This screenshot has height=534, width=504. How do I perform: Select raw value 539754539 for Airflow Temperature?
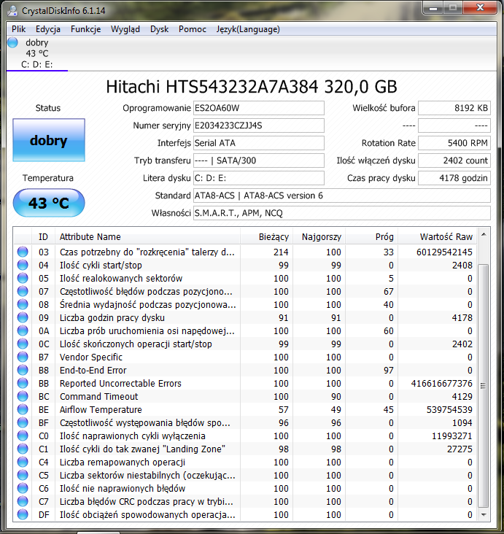click(x=449, y=410)
